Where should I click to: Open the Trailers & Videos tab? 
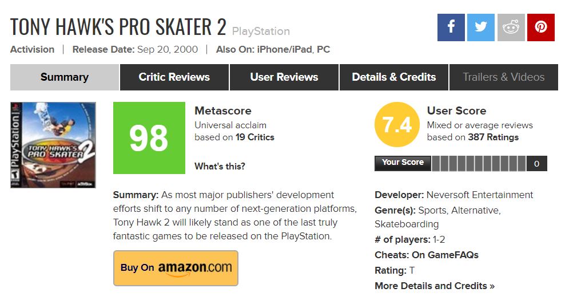pyautogui.click(x=504, y=77)
